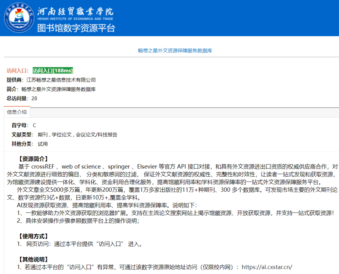This screenshot has height=274, width=339.
Task: Click the https://al.cxstar.cn/ original address
Action: [x=267, y=267]
